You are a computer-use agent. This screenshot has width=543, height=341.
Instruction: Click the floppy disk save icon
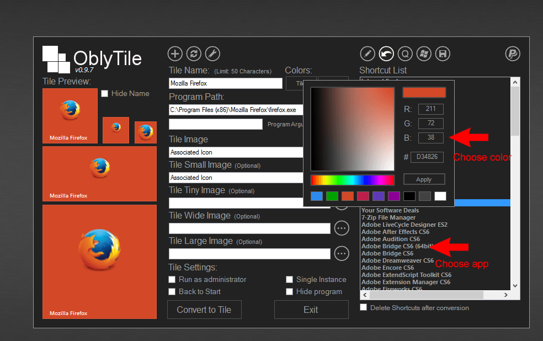[443, 54]
